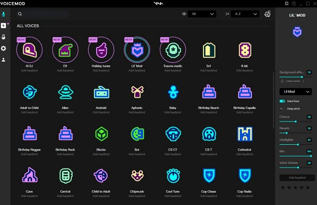Choose the Adult to Child voice
The image size is (317, 205).
[x=29, y=92]
